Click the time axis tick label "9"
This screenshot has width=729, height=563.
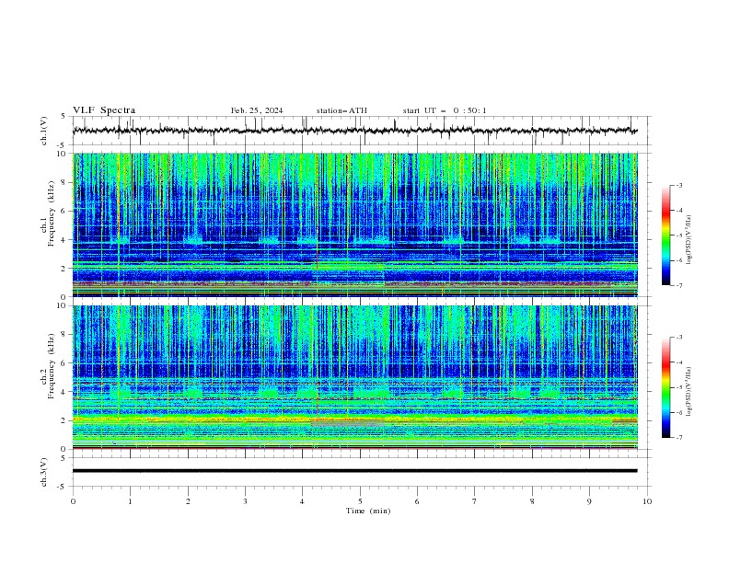tap(589, 501)
